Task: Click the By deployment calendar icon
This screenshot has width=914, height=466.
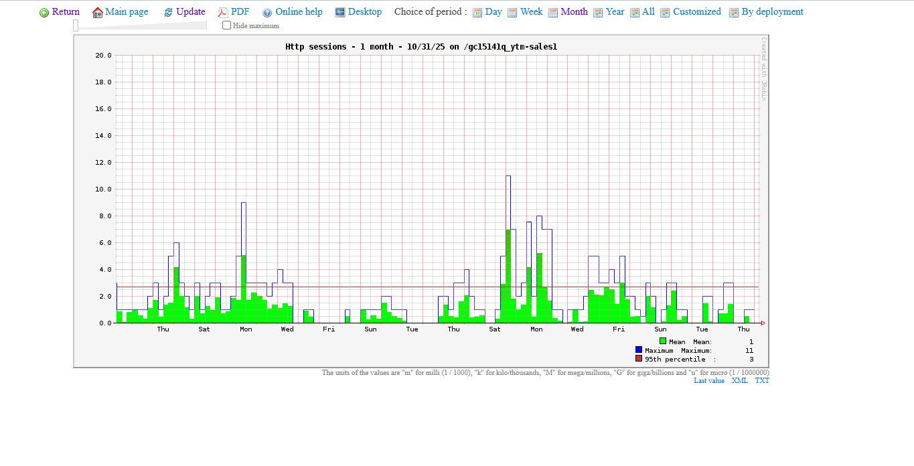Action: pos(734,13)
